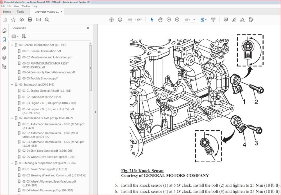Open Page Thumbnails panel in sidebar
This screenshot has height=195, width=281.
pyautogui.click(x=4, y=31)
